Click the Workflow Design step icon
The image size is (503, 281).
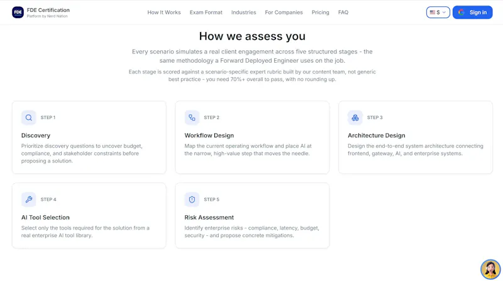pyautogui.click(x=192, y=117)
